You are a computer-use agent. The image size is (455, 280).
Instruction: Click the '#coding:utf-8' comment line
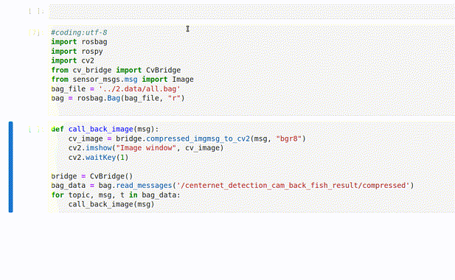point(79,32)
